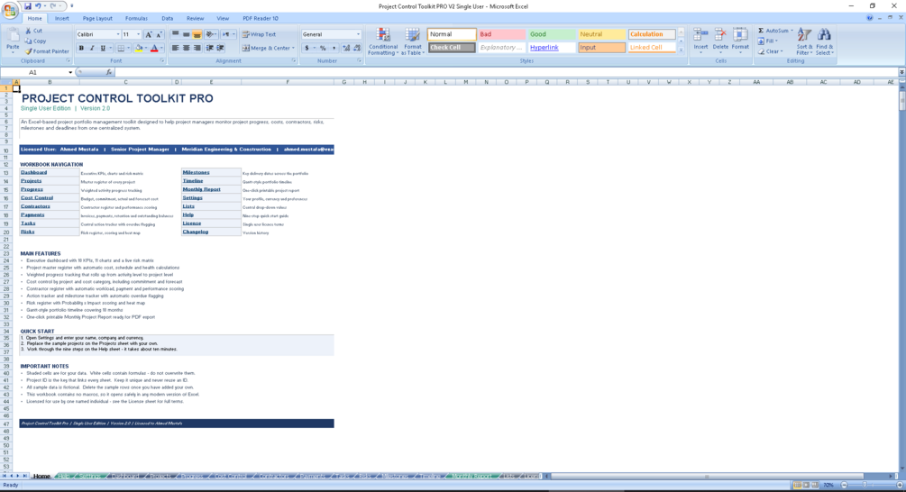Select the Home sheet tab
906x492 pixels.
coord(41,477)
